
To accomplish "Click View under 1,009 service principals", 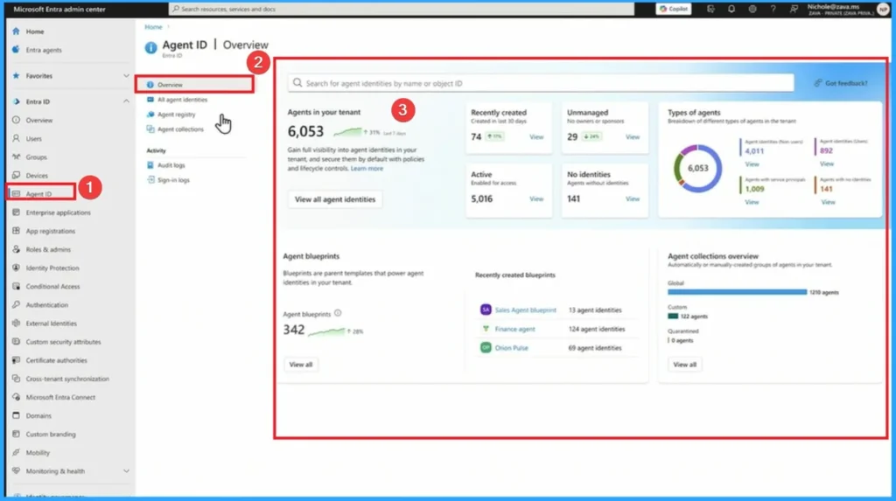I will pyautogui.click(x=752, y=202).
